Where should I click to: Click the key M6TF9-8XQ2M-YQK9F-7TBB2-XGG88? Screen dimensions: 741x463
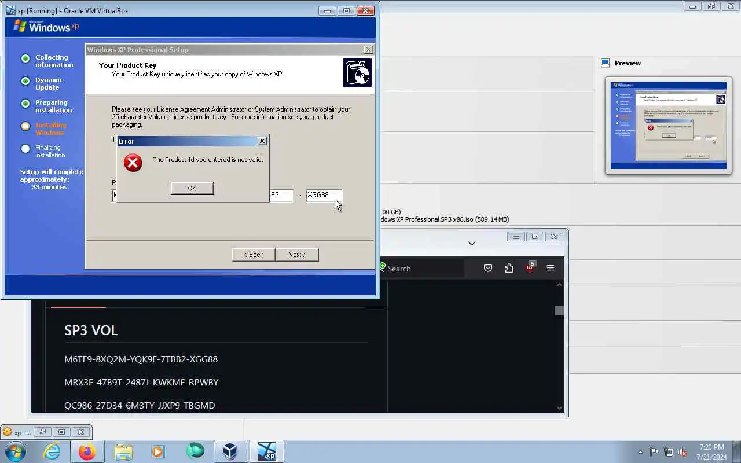[x=141, y=359]
